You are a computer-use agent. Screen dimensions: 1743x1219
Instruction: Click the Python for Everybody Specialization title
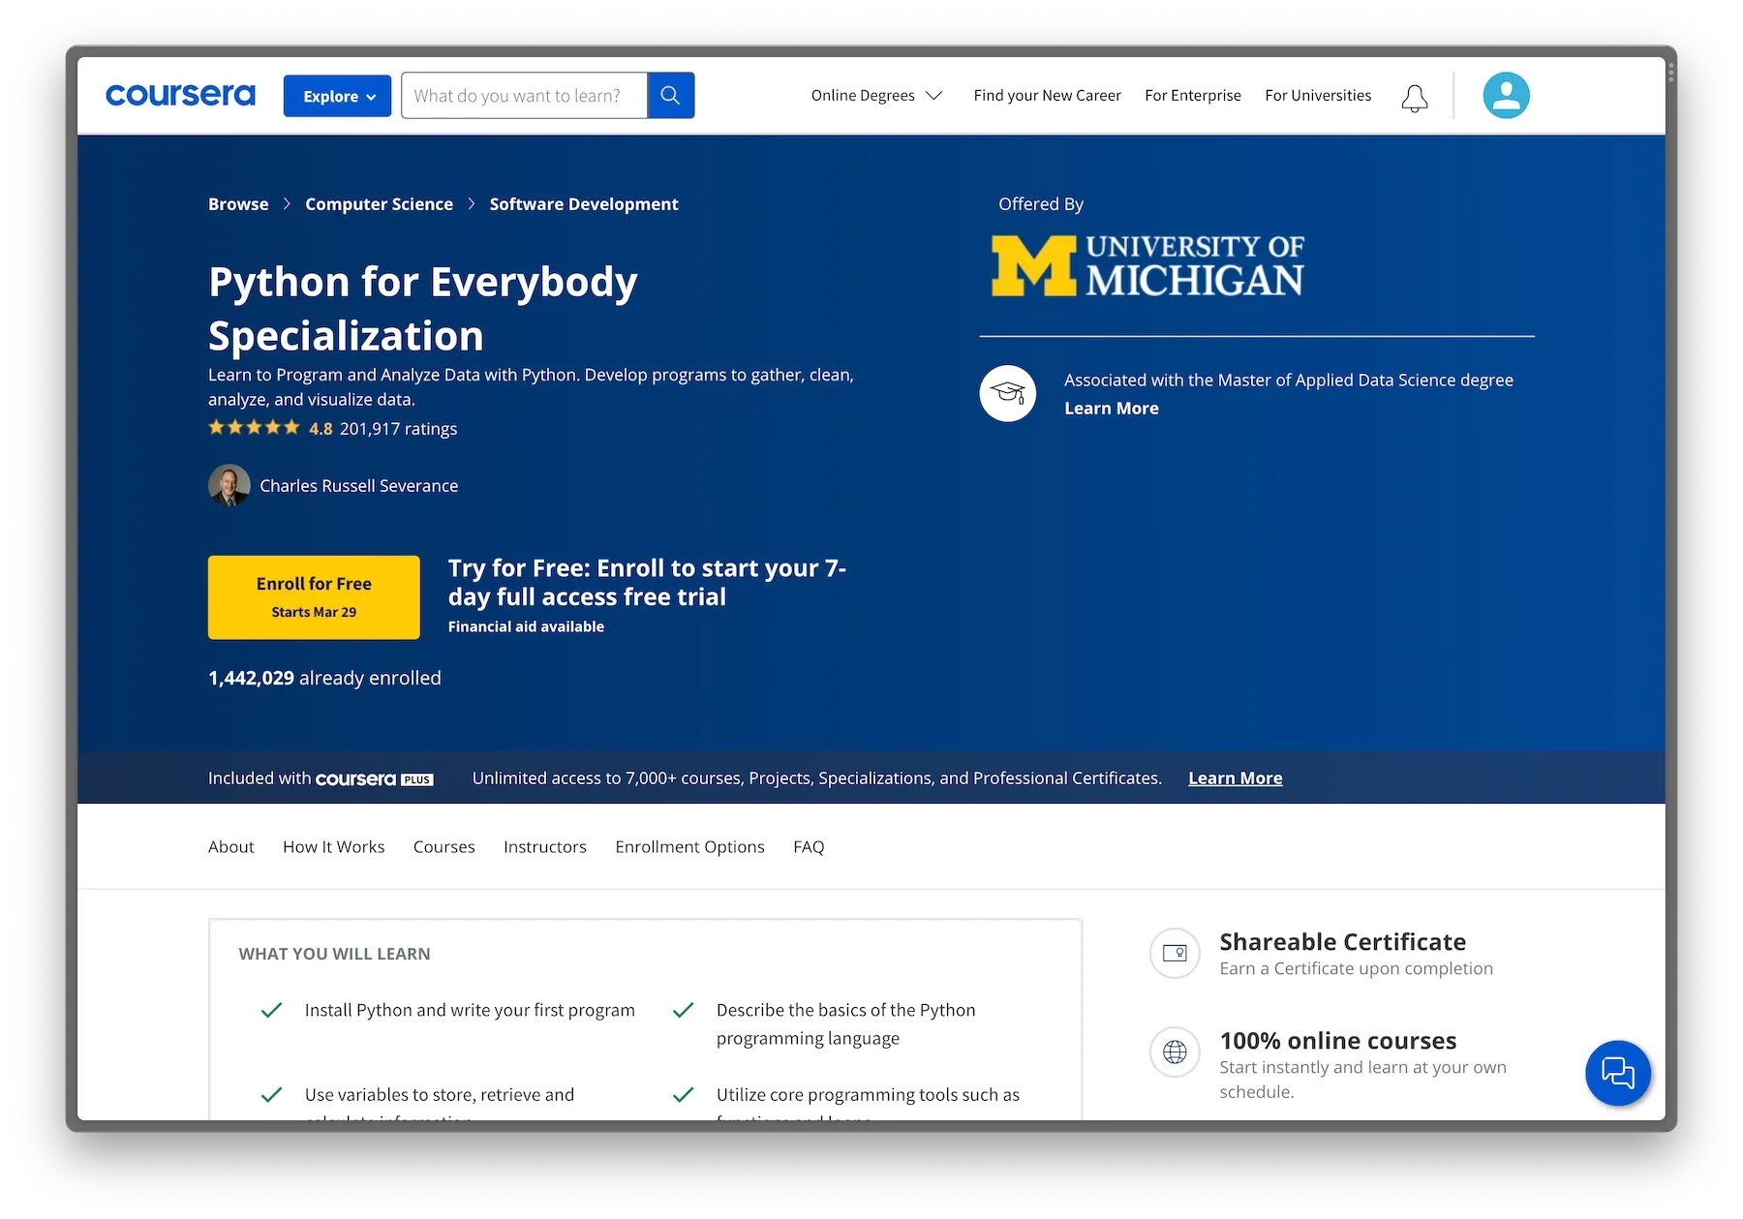(422, 309)
